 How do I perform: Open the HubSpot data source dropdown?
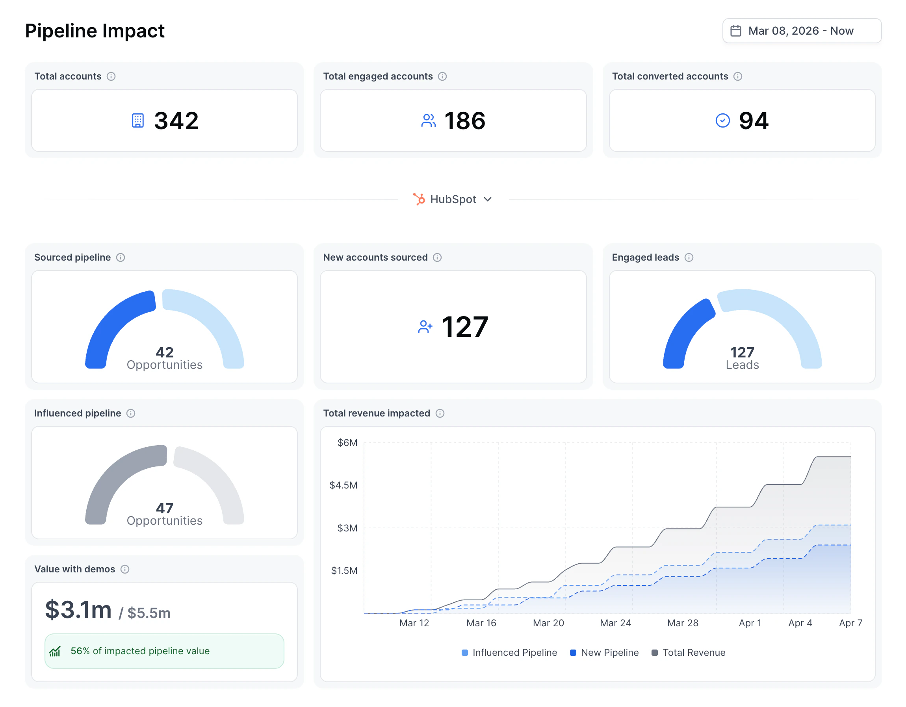[453, 199]
